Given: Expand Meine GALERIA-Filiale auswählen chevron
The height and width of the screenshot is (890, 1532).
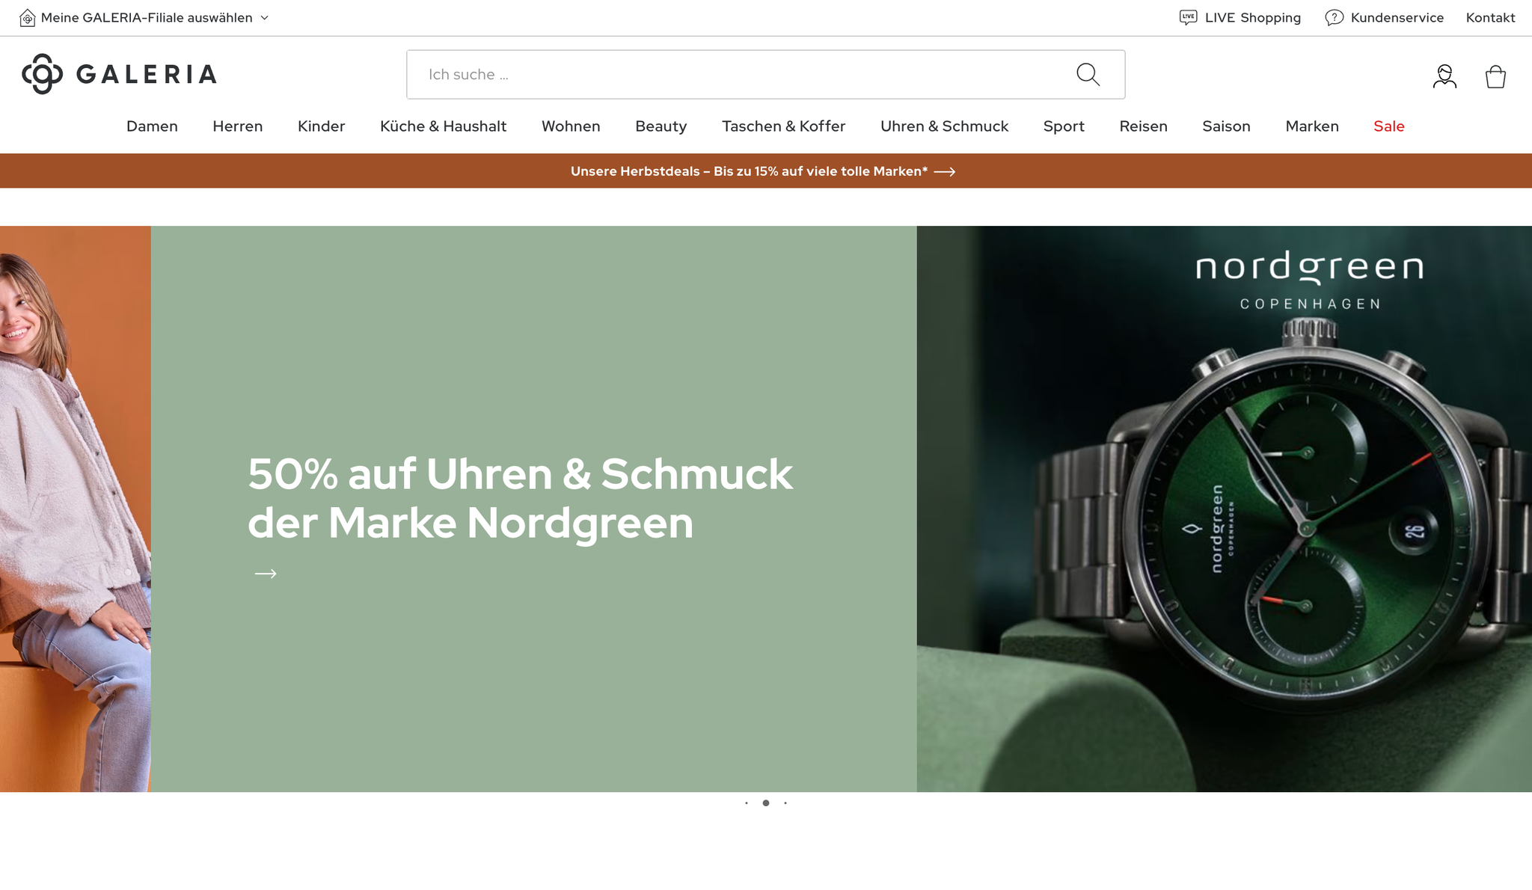Looking at the screenshot, I should click(x=265, y=18).
